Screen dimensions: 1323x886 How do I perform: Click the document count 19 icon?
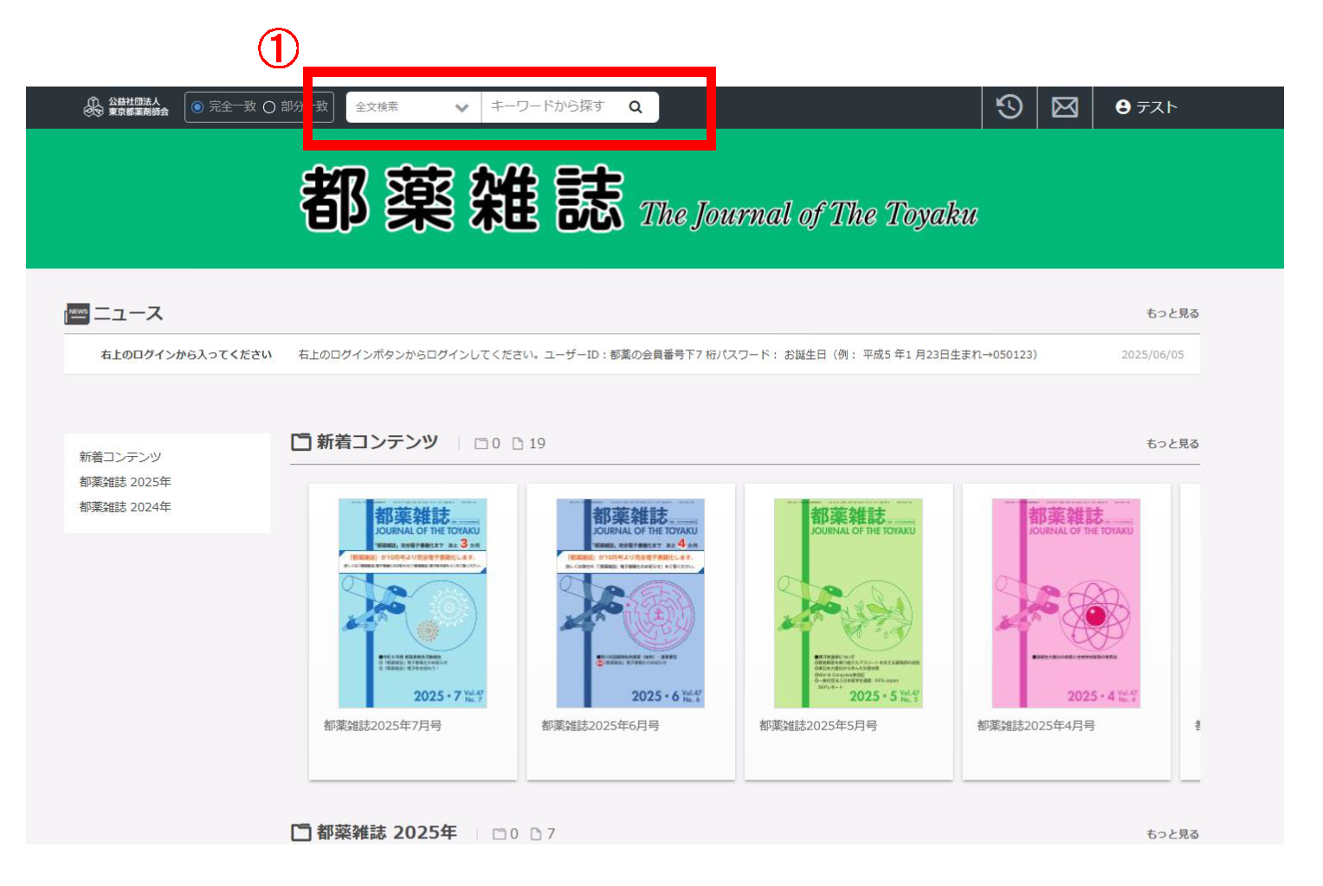(x=518, y=444)
